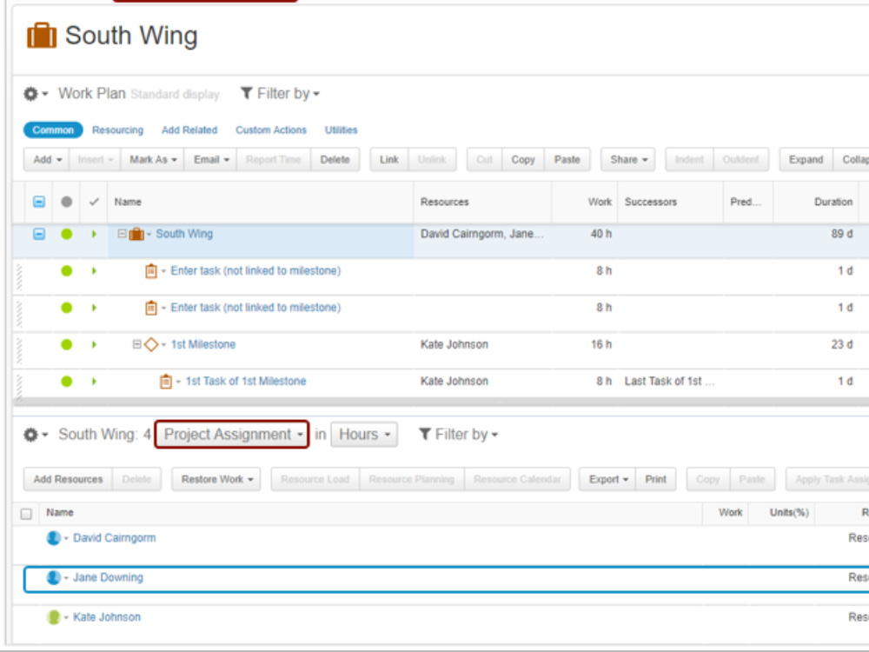Open David Cairngorm resource link
The height and width of the screenshot is (652, 869).
(x=114, y=538)
